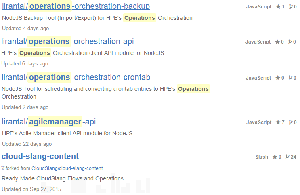The image size is (300, 195).
Task: Click star icon for agilemanager-api showing 7
Action: point(278,122)
